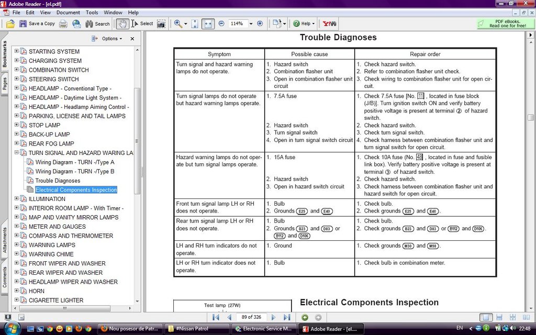The height and width of the screenshot is (335, 536).
Task: Open the zoom percentage dropdown arrow
Action: [251, 24]
